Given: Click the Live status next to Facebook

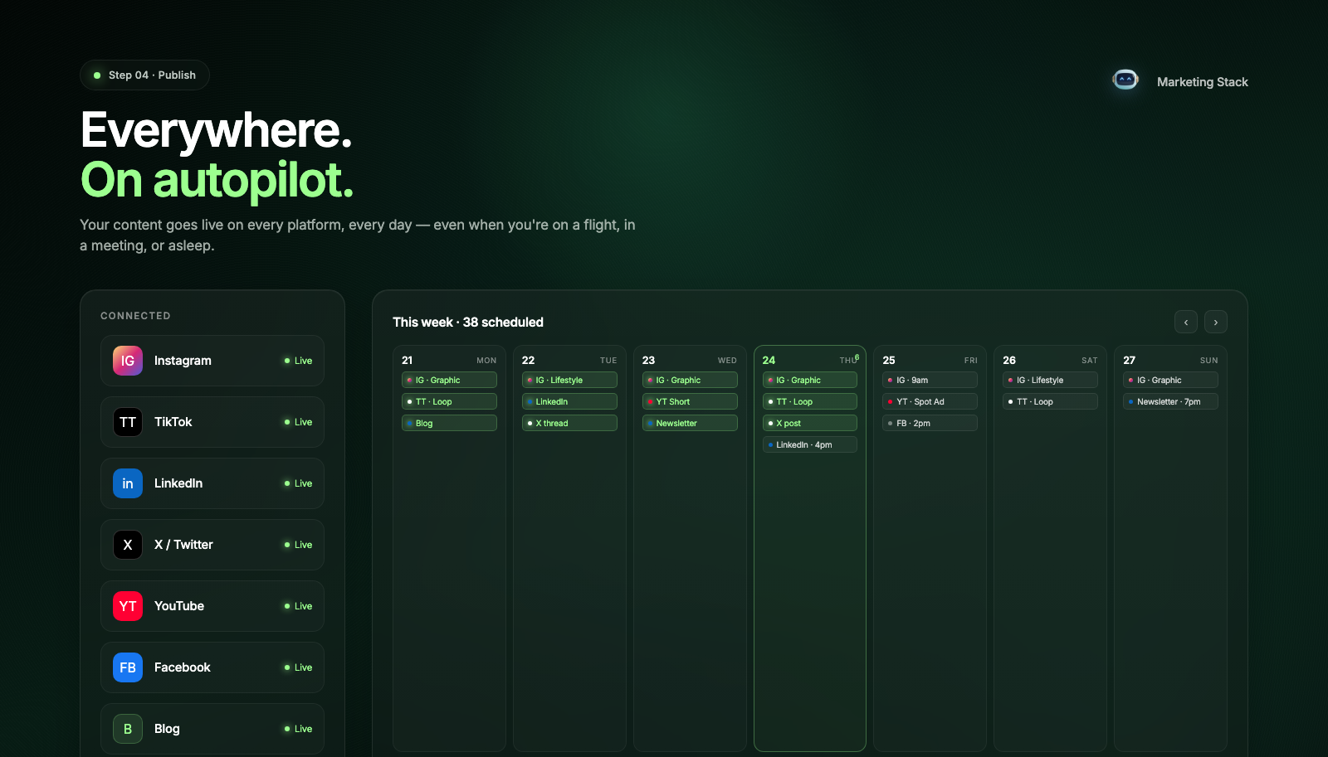Looking at the screenshot, I should click(299, 667).
